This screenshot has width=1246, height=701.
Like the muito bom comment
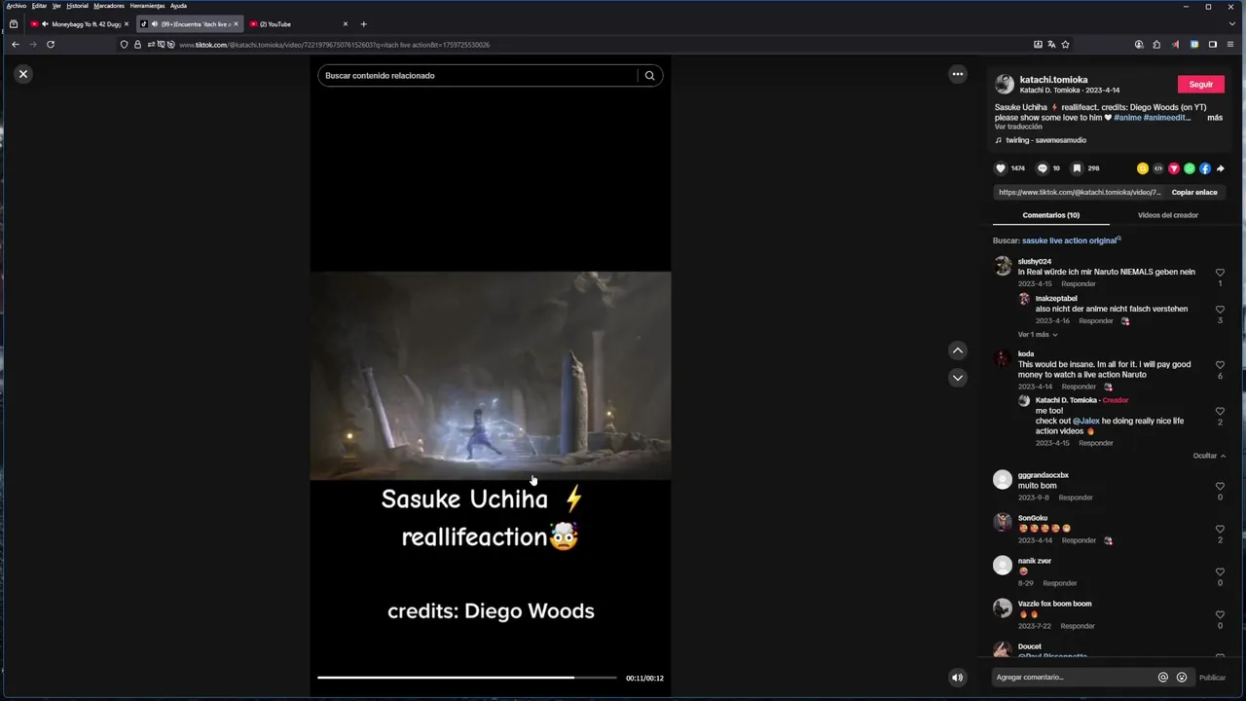[1220, 487]
